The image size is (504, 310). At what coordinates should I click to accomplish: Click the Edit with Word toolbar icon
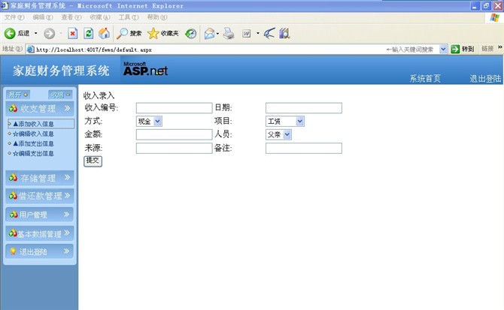click(247, 33)
